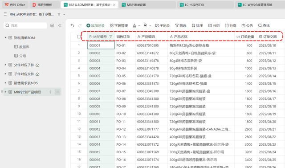Open 字段管理 field management
Screen dimensions: 285x168
[x=119, y=26]
